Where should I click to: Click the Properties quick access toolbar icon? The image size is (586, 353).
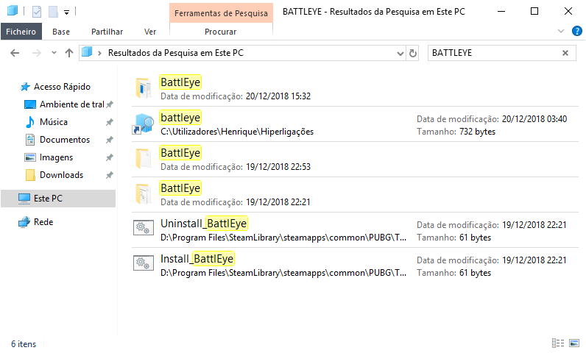[37, 12]
